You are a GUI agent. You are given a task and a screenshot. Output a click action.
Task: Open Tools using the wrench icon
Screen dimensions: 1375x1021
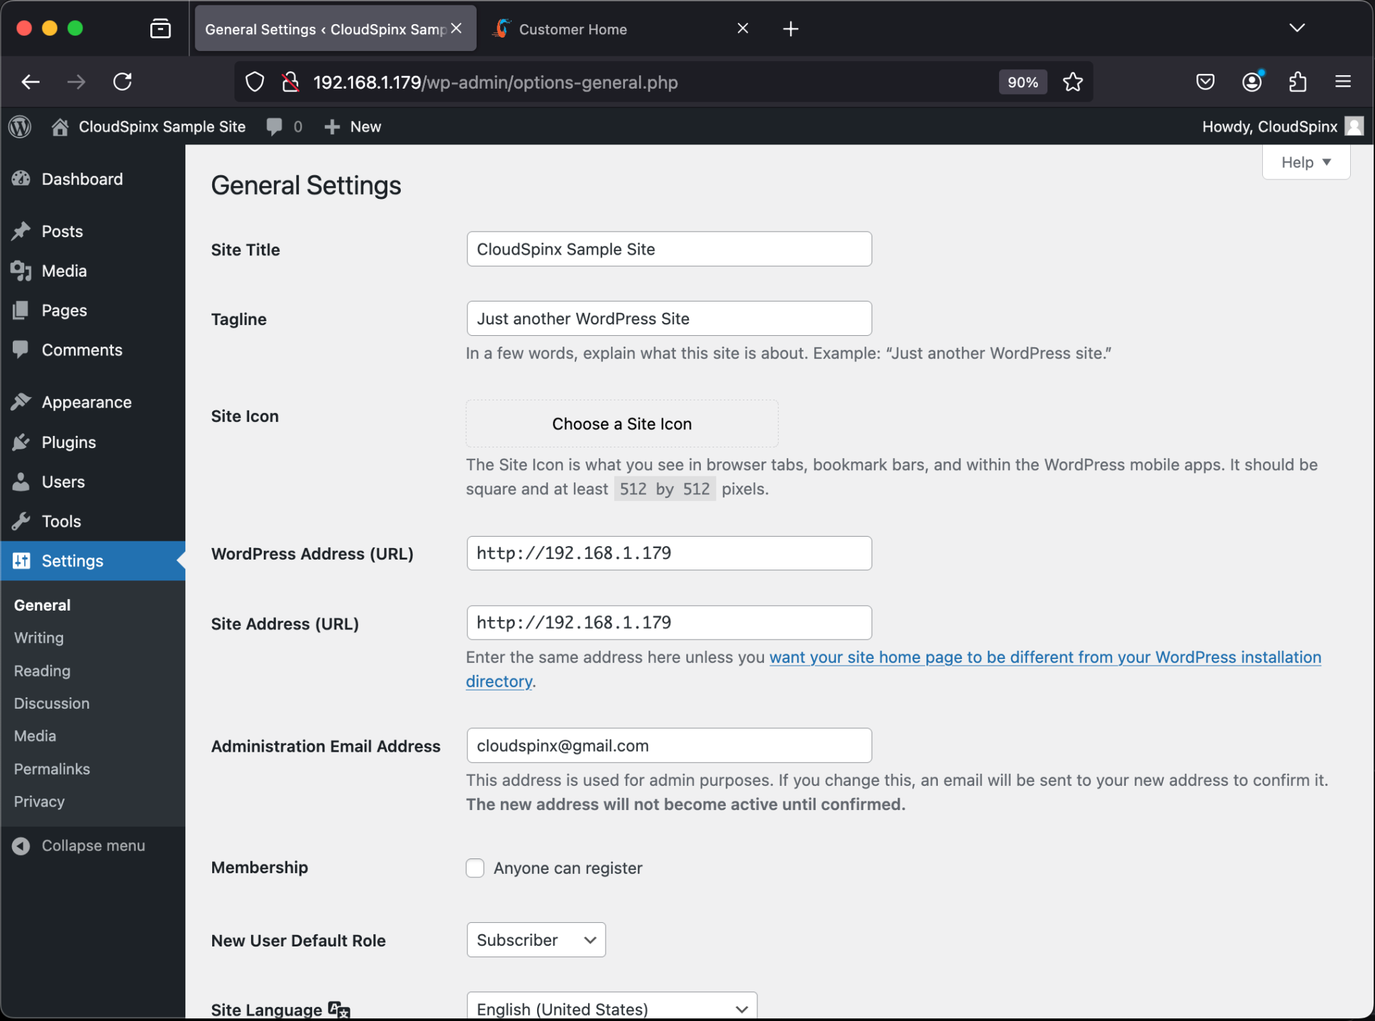[x=22, y=521]
